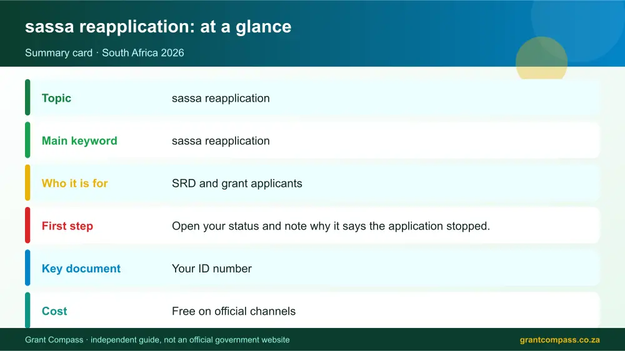
Task: Click the "Open your status and note why" sentence
Action: pyautogui.click(x=331, y=226)
